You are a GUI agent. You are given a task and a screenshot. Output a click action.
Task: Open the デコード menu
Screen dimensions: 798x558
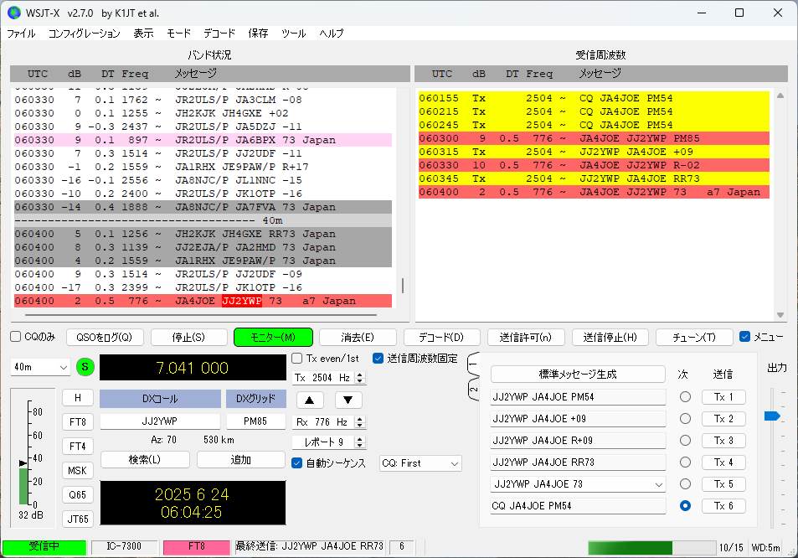219,34
